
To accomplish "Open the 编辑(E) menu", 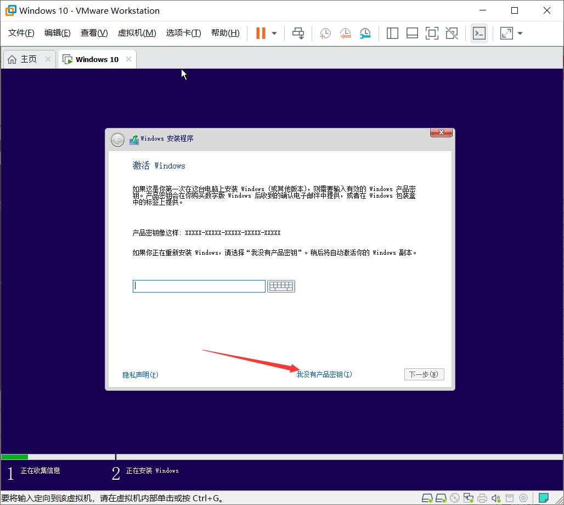I will [x=57, y=33].
